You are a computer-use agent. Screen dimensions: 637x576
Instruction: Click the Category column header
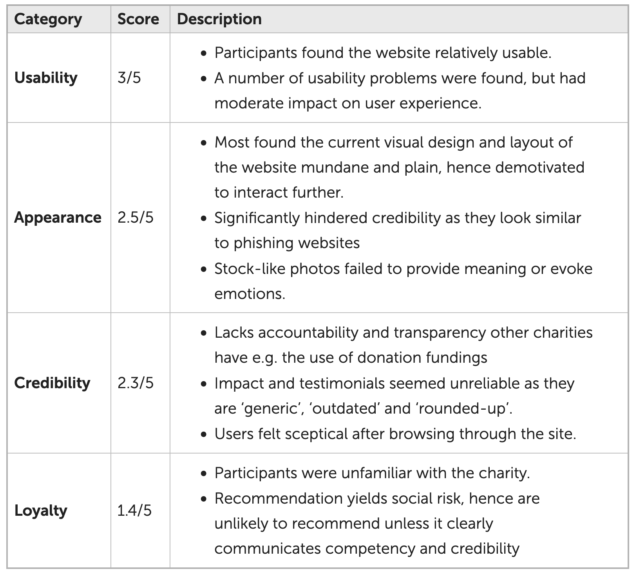pos(48,19)
